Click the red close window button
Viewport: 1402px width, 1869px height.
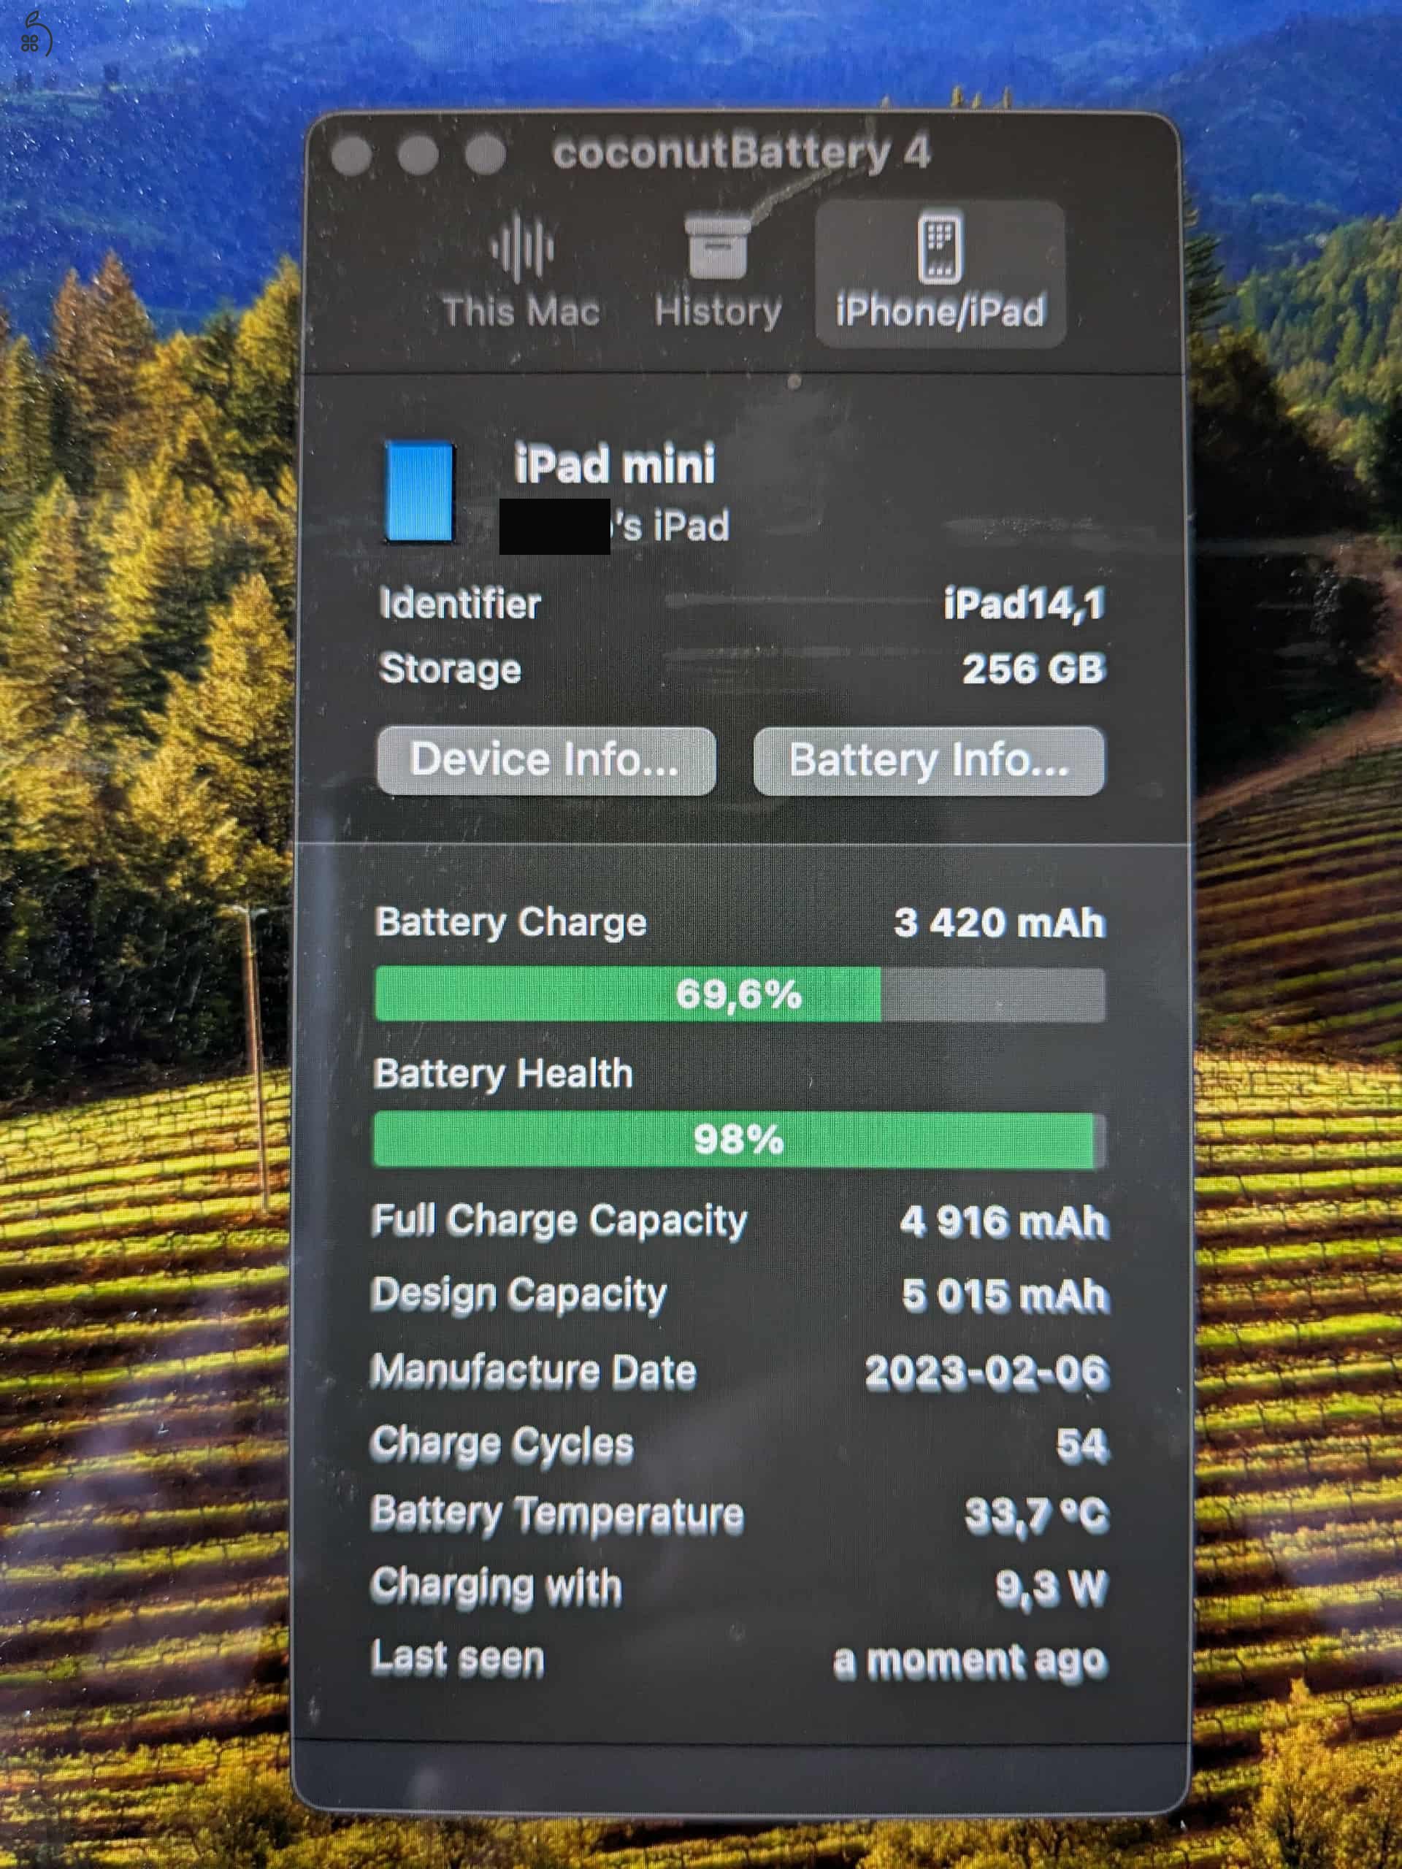[350, 156]
